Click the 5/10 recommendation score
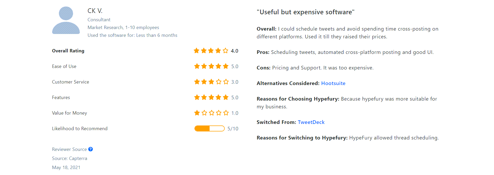This screenshot has height=175, width=494. click(x=233, y=129)
